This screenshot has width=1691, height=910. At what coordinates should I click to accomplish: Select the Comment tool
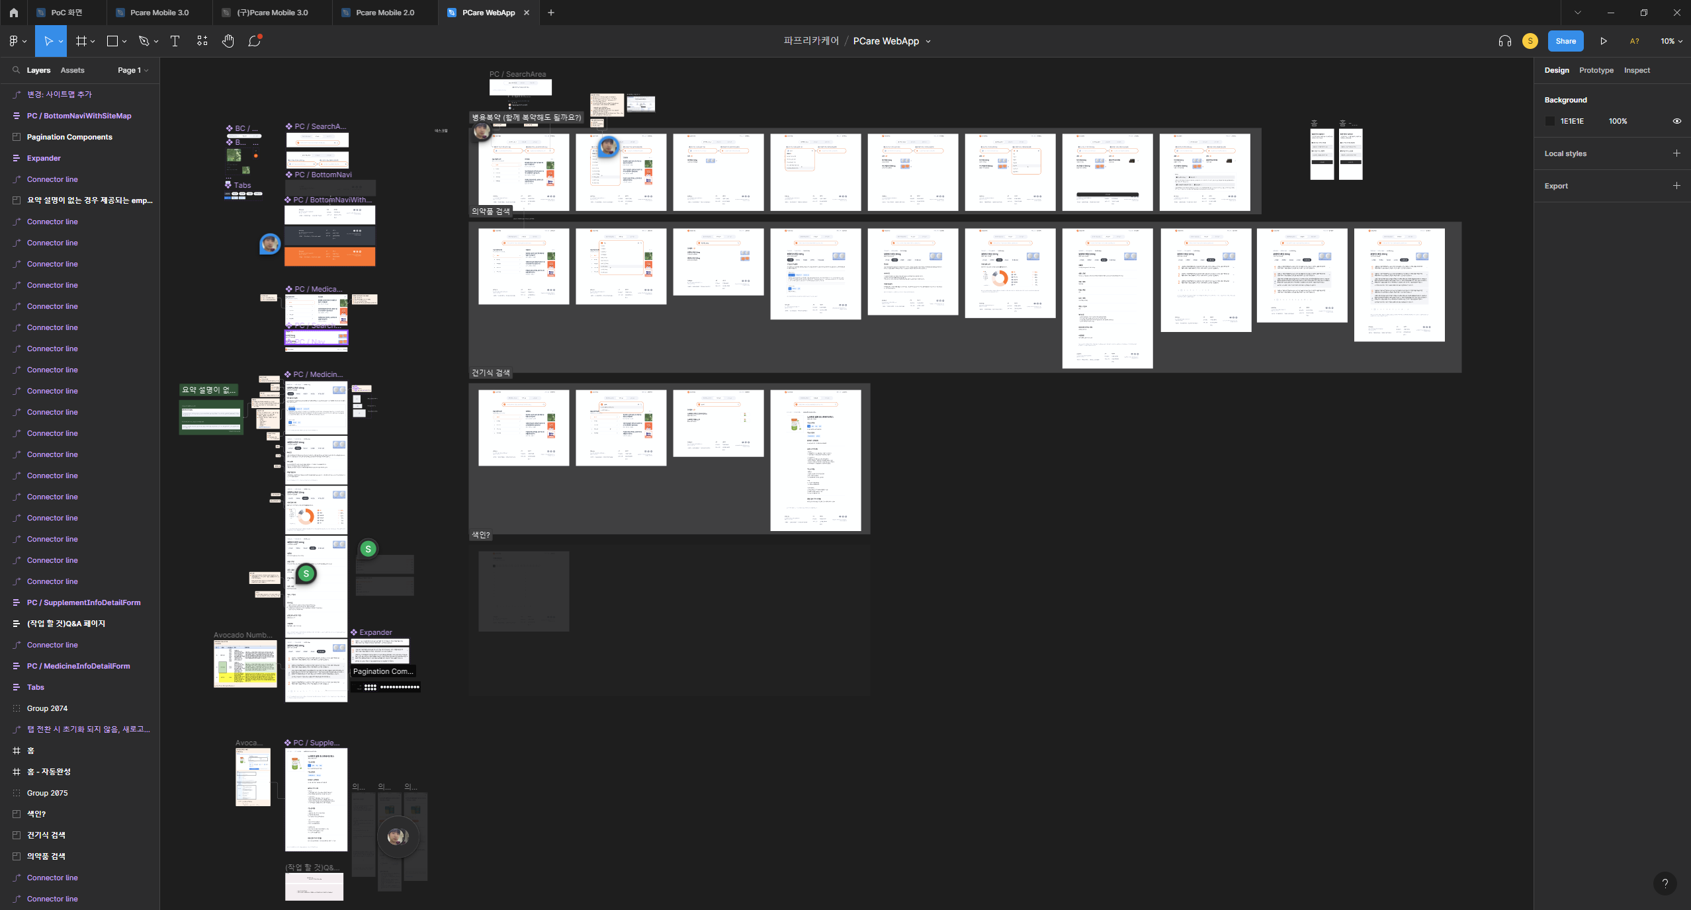tap(255, 41)
